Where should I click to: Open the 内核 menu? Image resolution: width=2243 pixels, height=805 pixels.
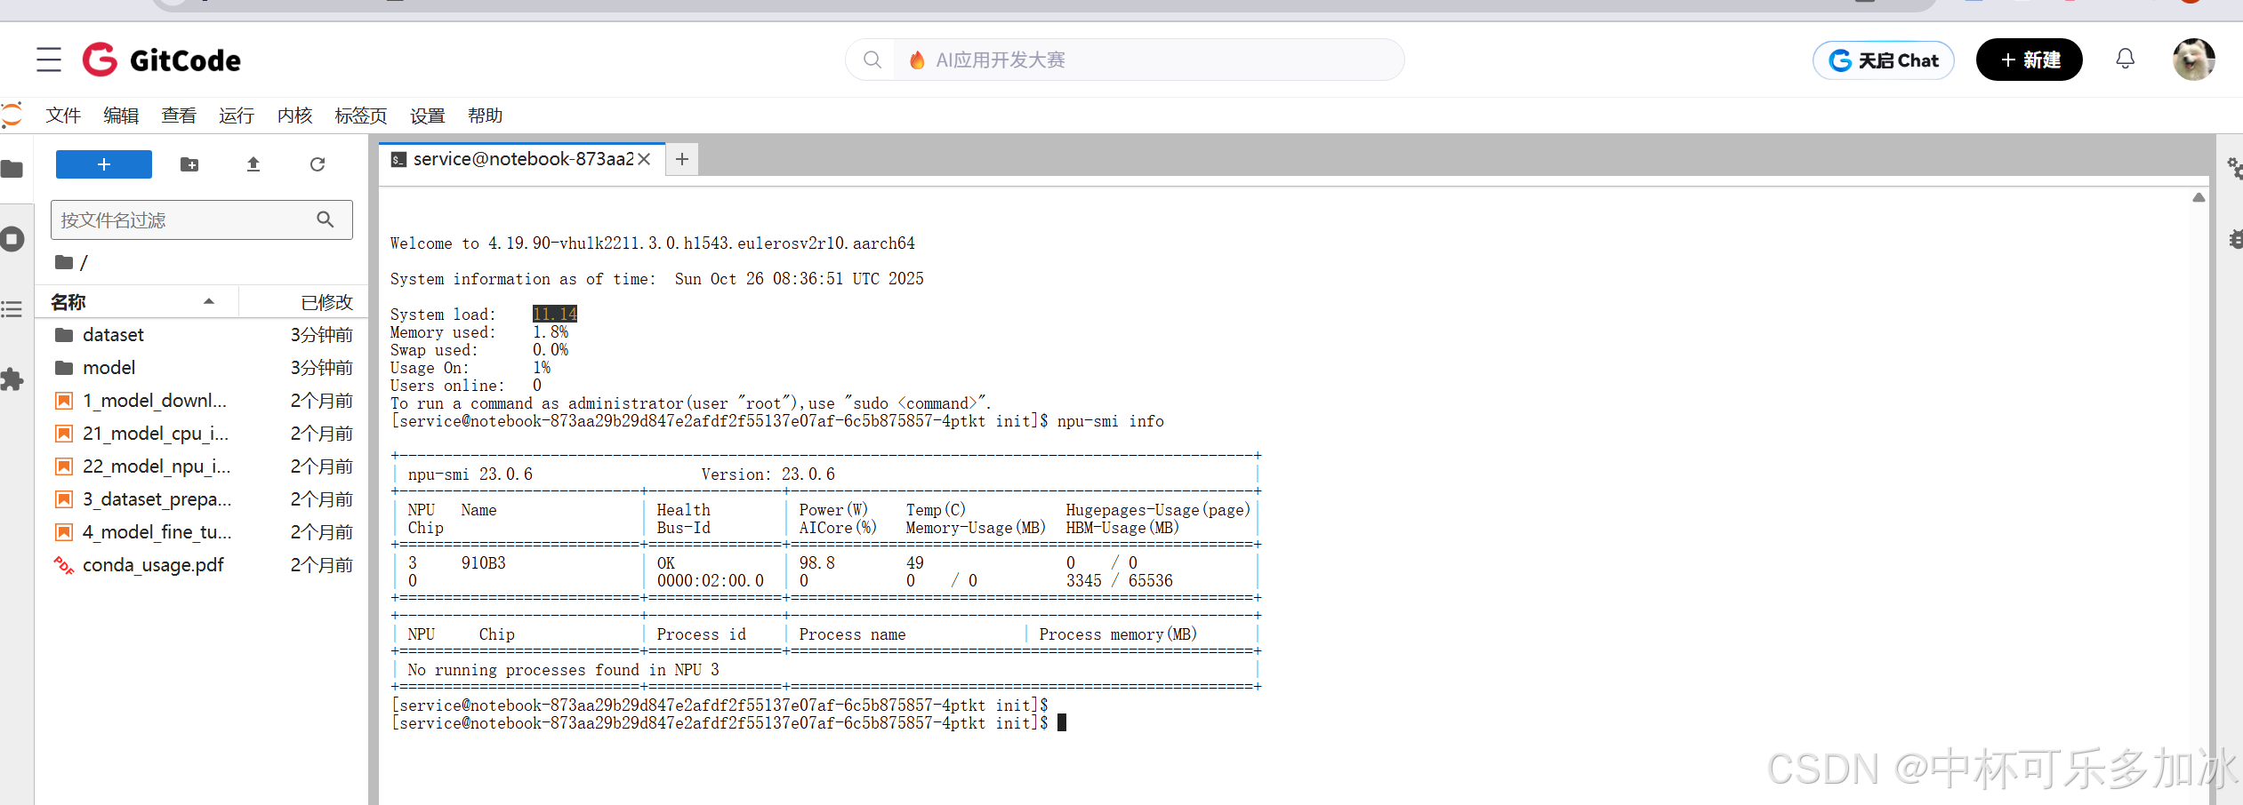(x=294, y=116)
